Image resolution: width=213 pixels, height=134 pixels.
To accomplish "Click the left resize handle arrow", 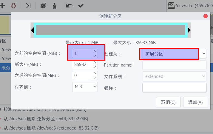I will [32, 30].
